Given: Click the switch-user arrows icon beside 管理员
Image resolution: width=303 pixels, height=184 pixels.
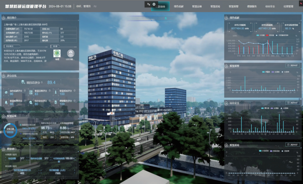Looking at the screenshot, I should (95, 6).
